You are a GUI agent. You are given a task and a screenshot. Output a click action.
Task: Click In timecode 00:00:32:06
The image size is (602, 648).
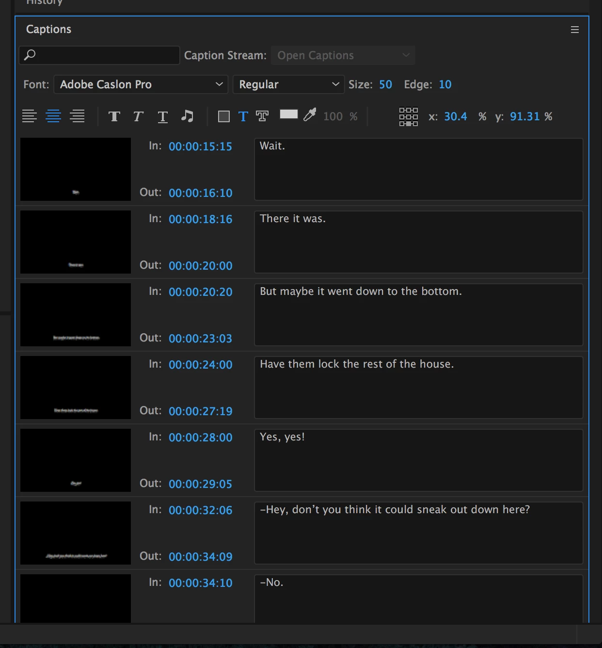pos(201,510)
